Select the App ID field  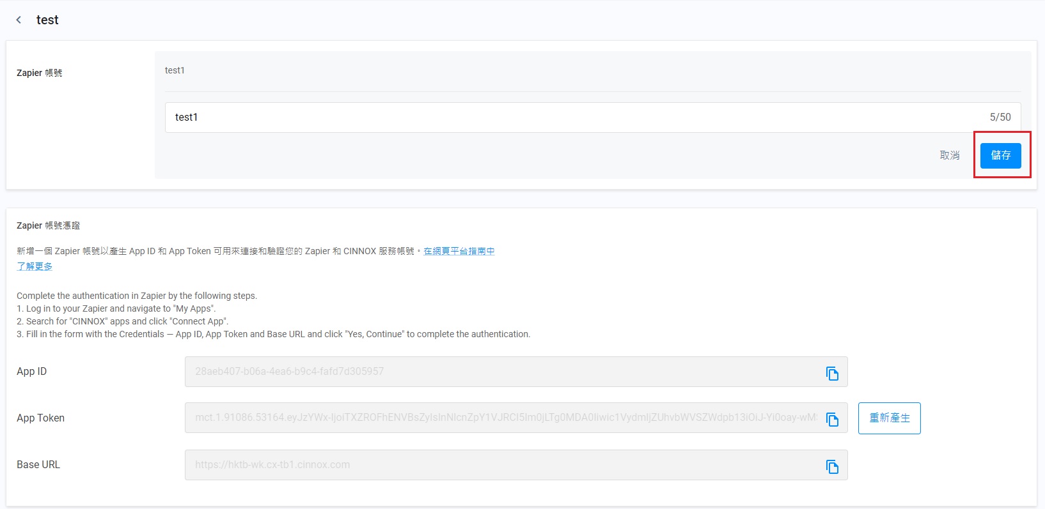(x=516, y=372)
